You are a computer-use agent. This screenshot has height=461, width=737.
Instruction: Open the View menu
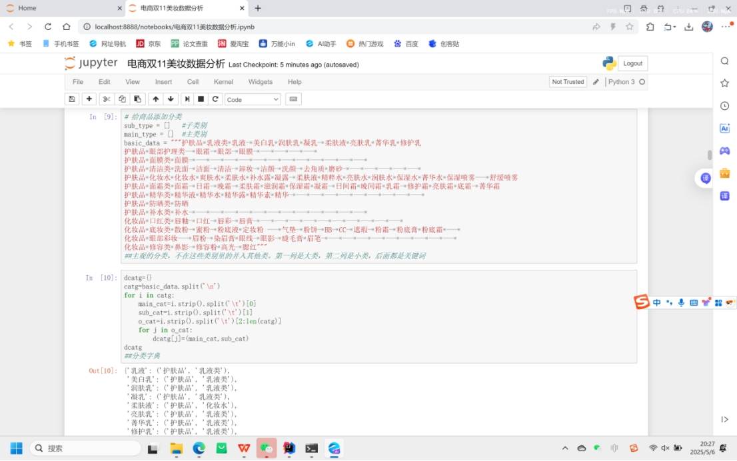133,82
